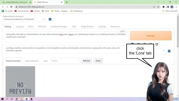Select the txt2img tab
Image resolution: width=179 pixels, height=101 pixels.
[8, 27]
